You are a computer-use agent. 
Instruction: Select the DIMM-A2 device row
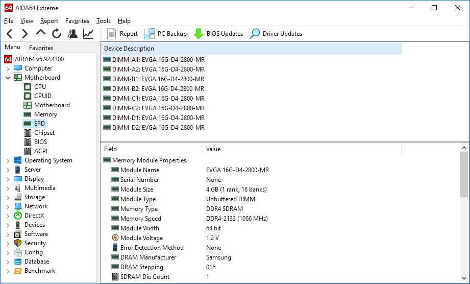[154, 69]
